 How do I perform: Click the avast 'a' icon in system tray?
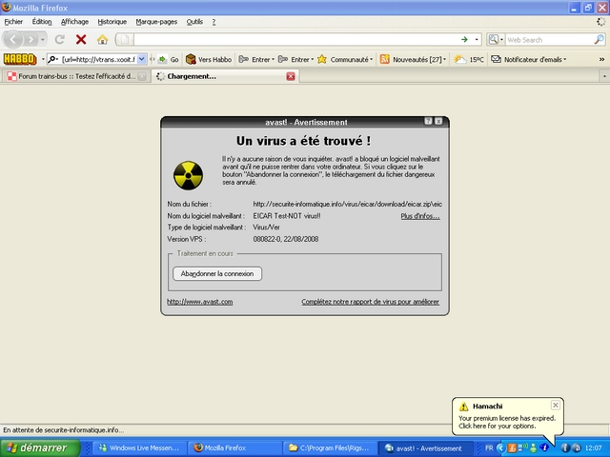point(577,448)
